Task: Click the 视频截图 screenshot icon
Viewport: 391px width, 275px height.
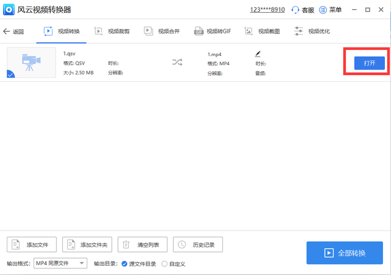Action: click(x=249, y=31)
